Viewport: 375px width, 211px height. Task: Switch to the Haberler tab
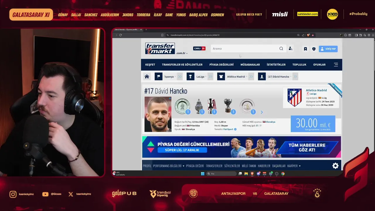[264, 166]
